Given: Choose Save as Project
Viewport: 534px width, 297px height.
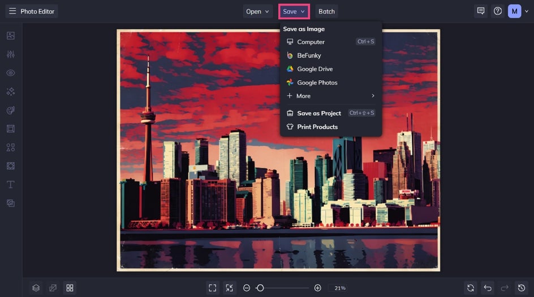Looking at the screenshot, I should pos(331,113).
